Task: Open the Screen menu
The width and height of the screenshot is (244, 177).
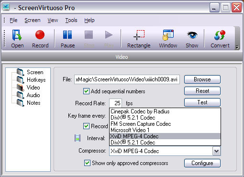Action: coord(33,20)
